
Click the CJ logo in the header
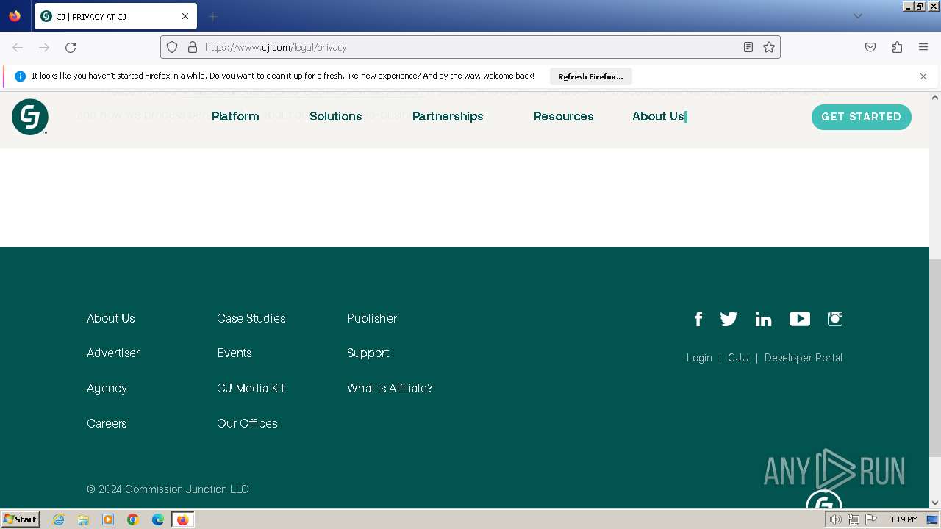pos(30,117)
